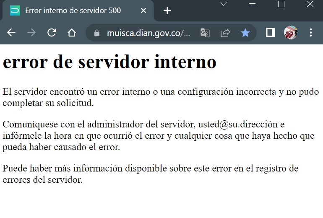Click the text 'usted@su.dirección'
The height and width of the screenshot is (218, 323).
[x=238, y=125]
